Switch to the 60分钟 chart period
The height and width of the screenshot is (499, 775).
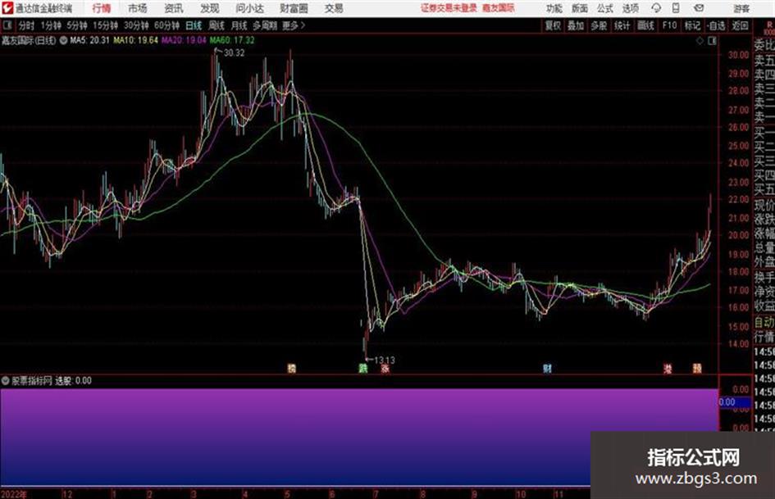pyautogui.click(x=167, y=25)
